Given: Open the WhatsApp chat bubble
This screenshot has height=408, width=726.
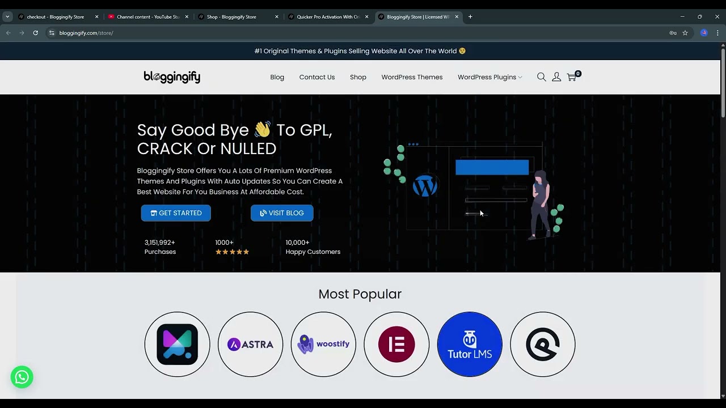Looking at the screenshot, I should tap(22, 377).
